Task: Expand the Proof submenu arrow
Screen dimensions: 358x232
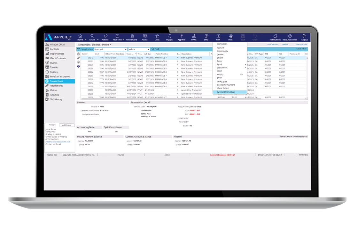Action: tap(245, 64)
